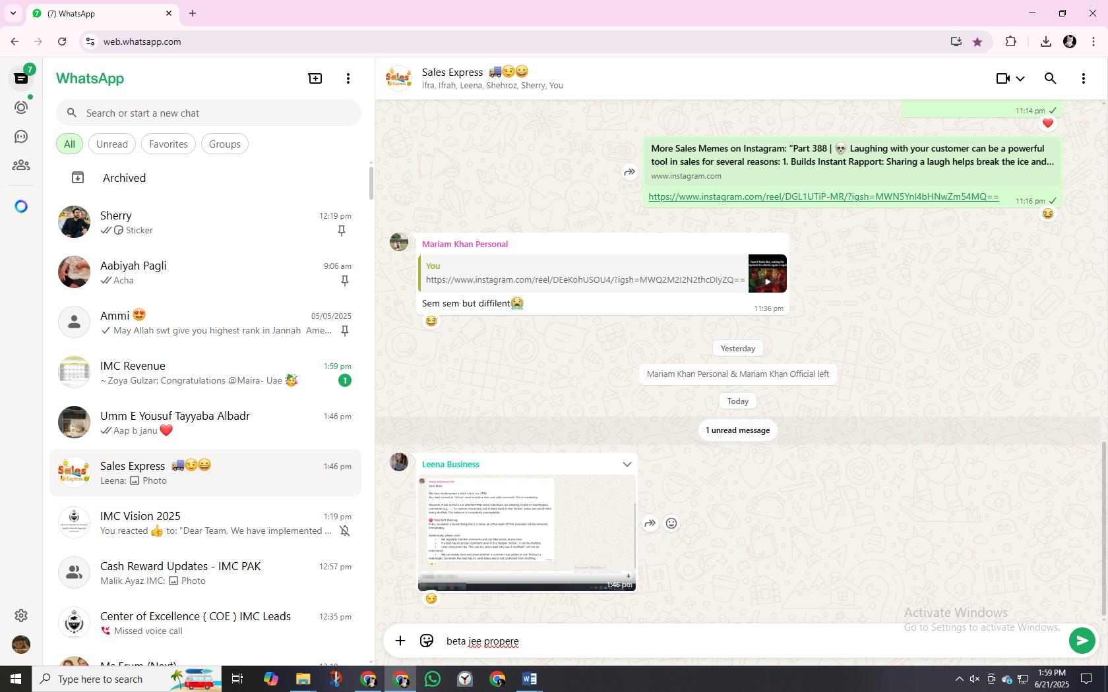Search within Sales Express conversation
Image resolution: width=1108 pixels, height=692 pixels.
click(1051, 78)
